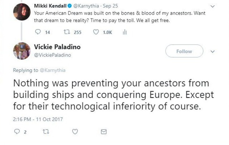Viewport: 229px width, 145px height.
Task: Retweet Mikki Kendall's tweet
Action: 67,32
